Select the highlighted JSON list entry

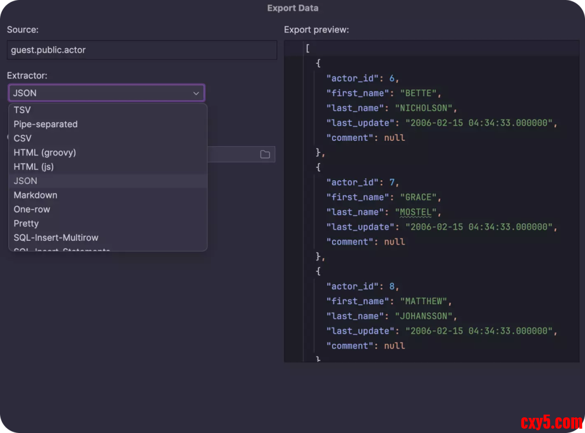click(25, 181)
